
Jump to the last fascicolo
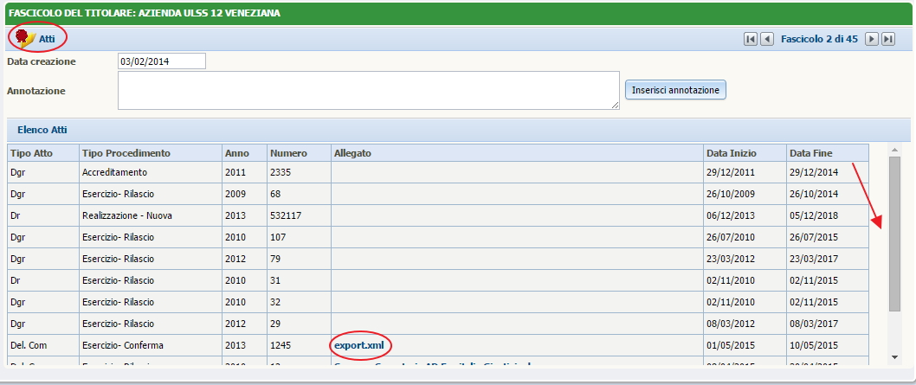pos(887,39)
